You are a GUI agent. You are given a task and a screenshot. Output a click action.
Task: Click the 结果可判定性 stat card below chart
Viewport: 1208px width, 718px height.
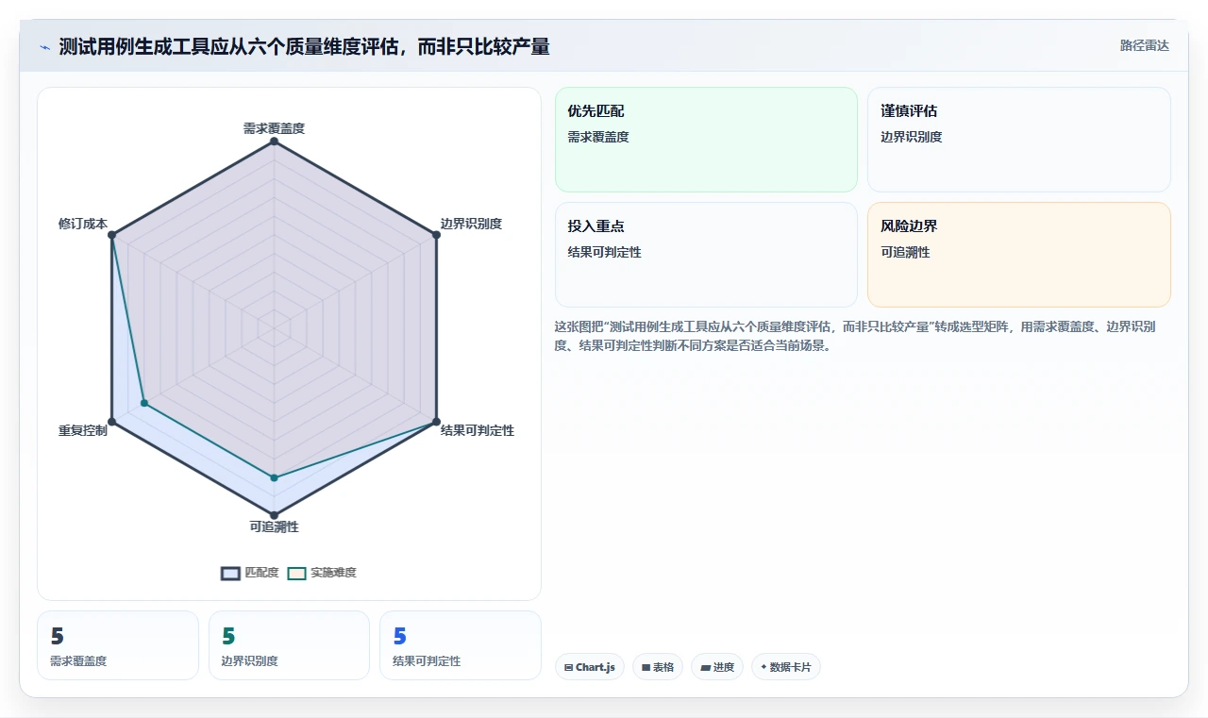coord(461,645)
